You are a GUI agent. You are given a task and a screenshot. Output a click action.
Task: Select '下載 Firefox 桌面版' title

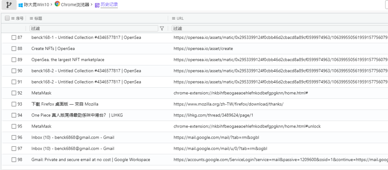tap(65, 104)
